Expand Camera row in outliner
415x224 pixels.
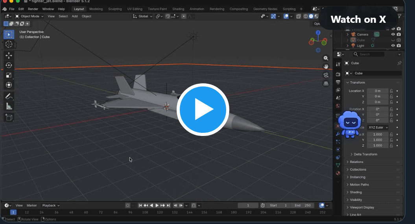[x=347, y=34]
